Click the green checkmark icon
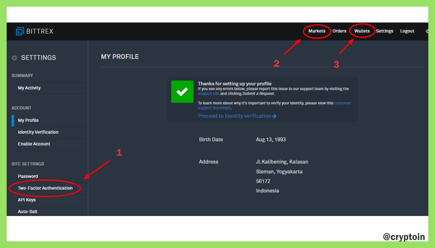The image size is (435, 248). 182,92
